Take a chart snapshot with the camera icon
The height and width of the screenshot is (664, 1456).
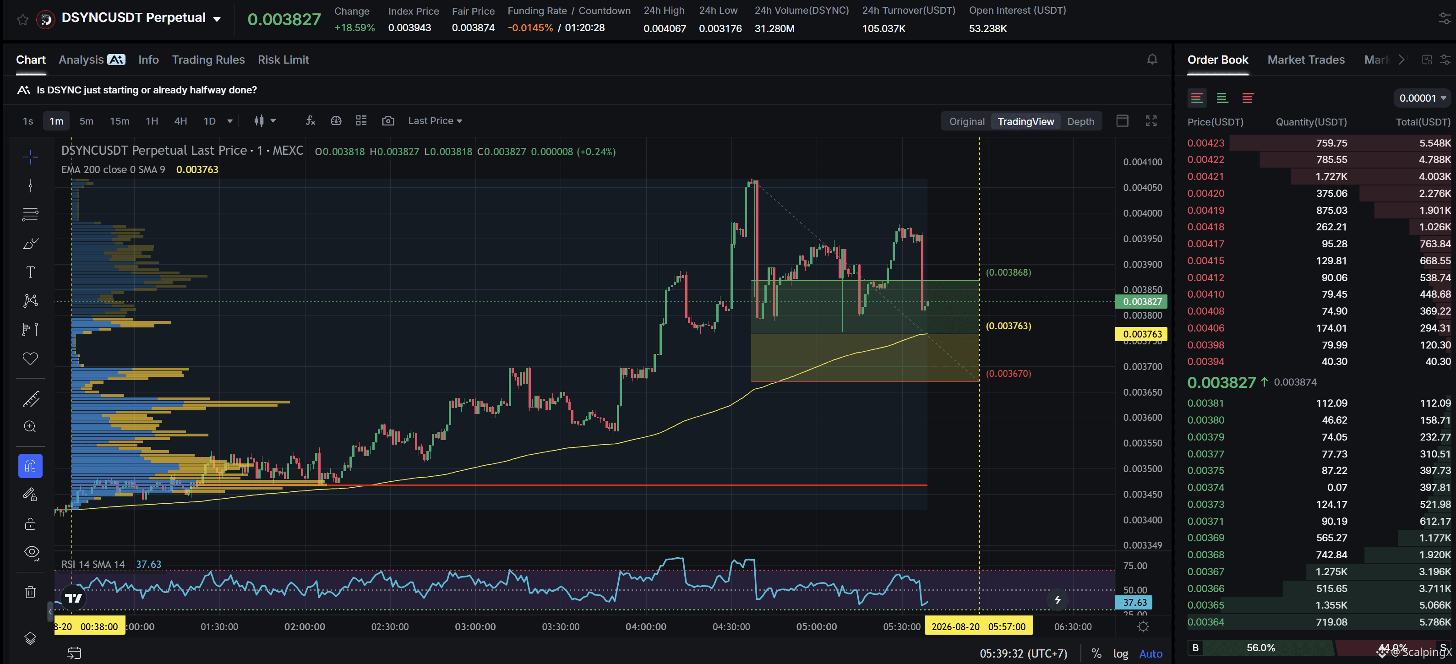pyautogui.click(x=388, y=120)
